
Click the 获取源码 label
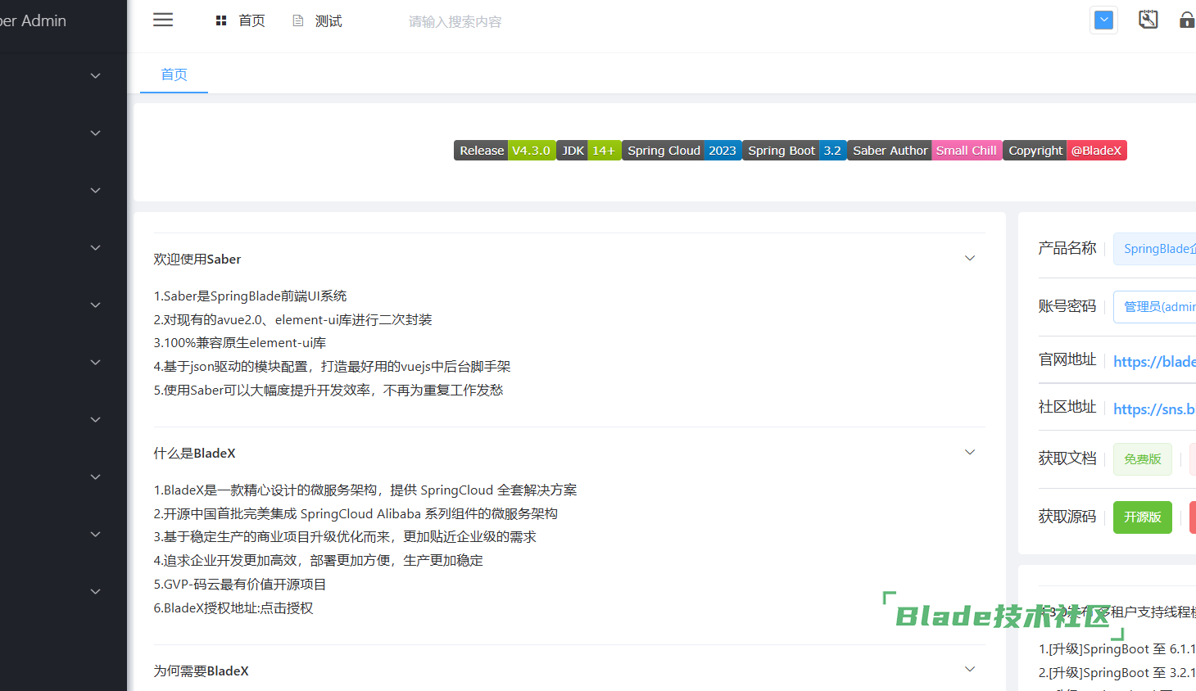pyautogui.click(x=1067, y=517)
